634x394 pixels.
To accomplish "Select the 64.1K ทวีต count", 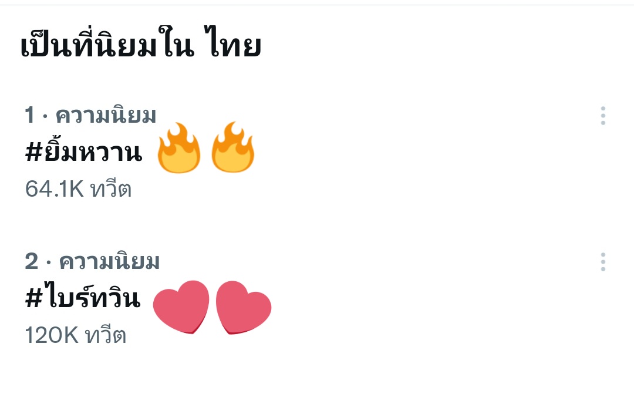I will click(x=79, y=189).
